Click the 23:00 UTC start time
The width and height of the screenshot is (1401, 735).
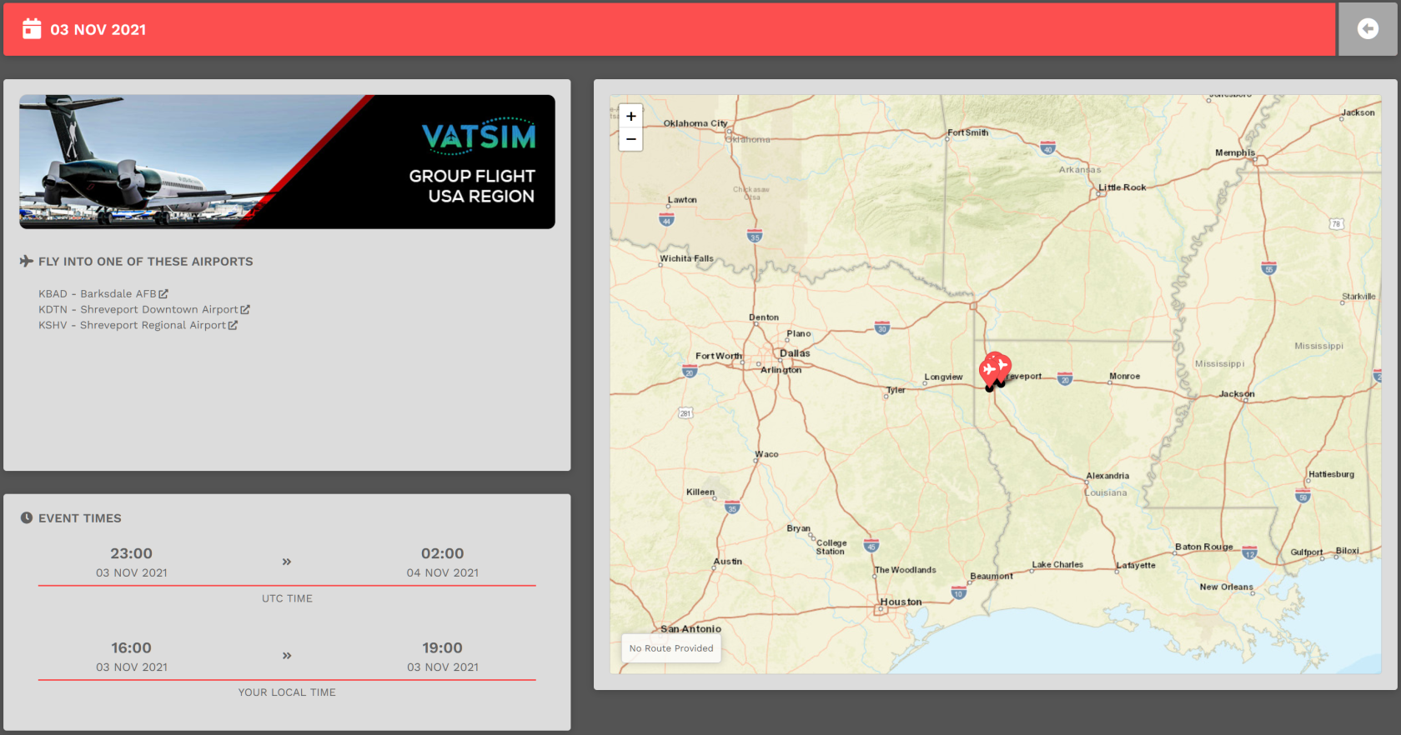coord(132,553)
